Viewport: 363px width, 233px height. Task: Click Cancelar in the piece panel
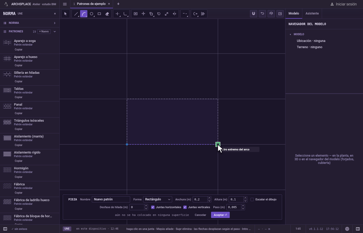click(x=200, y=215)
